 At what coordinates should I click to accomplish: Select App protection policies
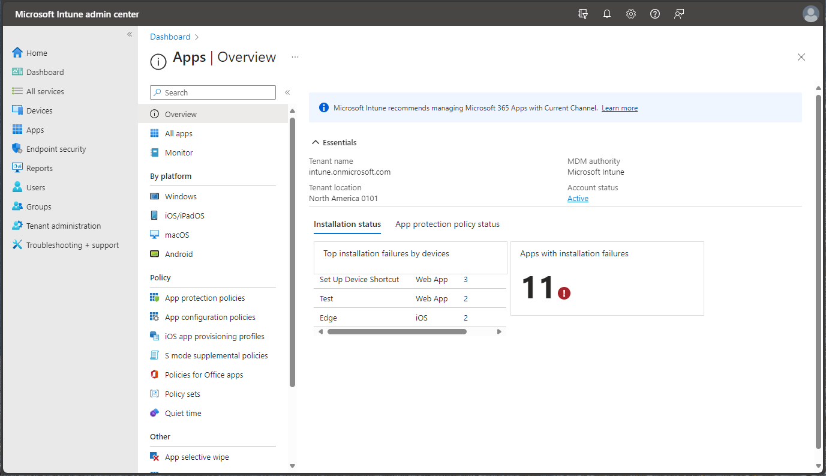point(205,297)
